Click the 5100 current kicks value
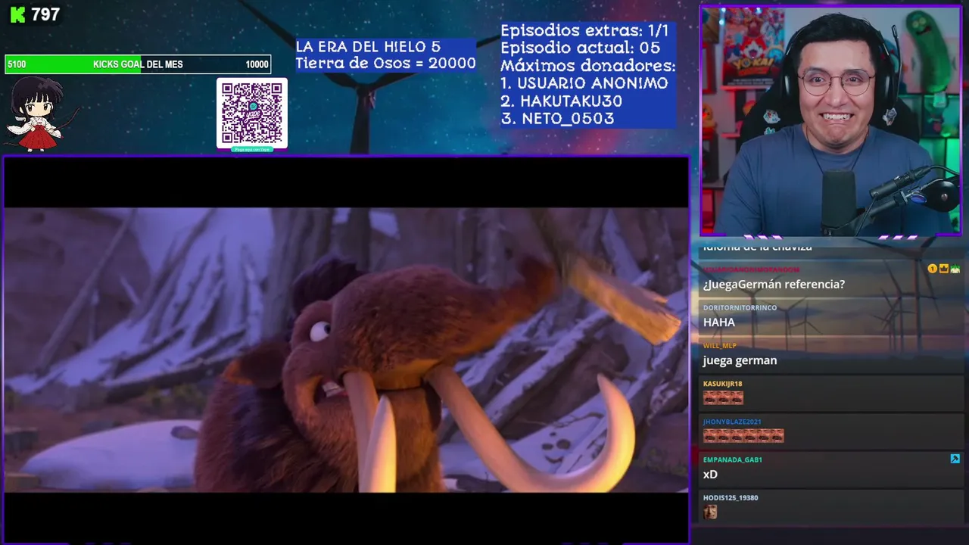The width and height of the screenshot is (969, 545). [x=17, y=64]
